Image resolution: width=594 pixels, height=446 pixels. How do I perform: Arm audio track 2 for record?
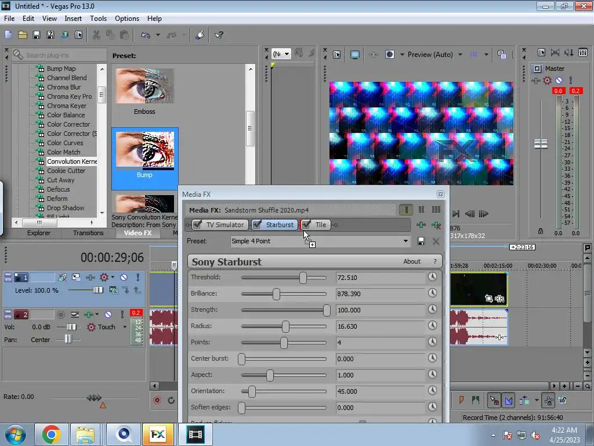click(x=60, y=314)
